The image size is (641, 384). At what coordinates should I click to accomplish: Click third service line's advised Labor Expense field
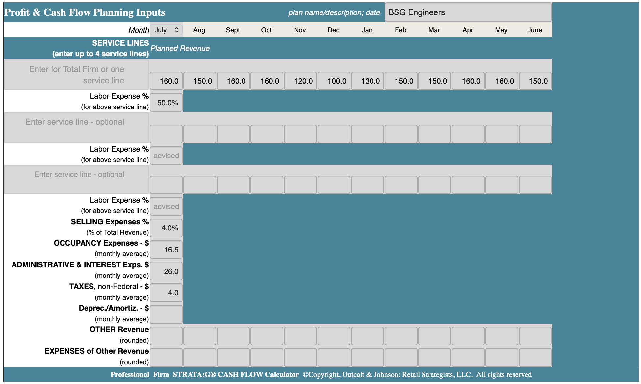coord(166,206)
